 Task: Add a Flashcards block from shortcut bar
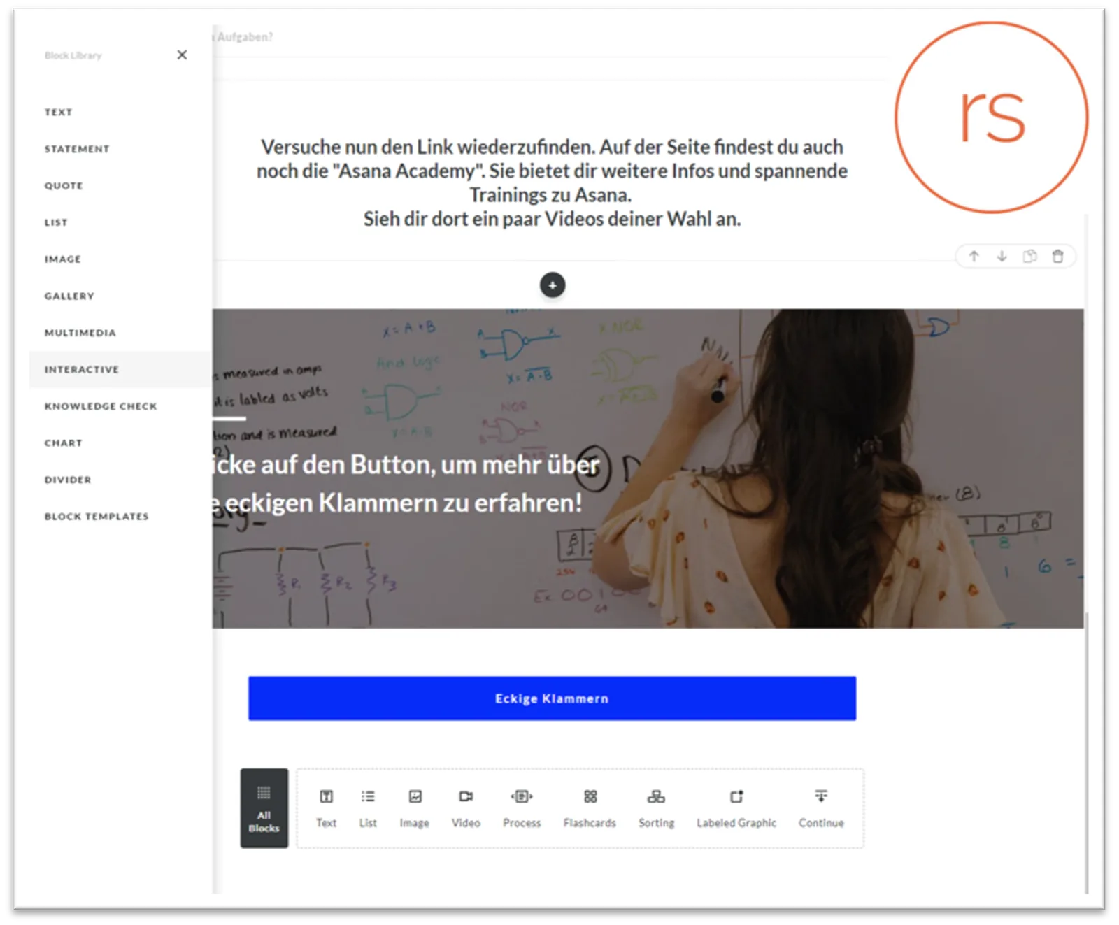tap(590, 808)
